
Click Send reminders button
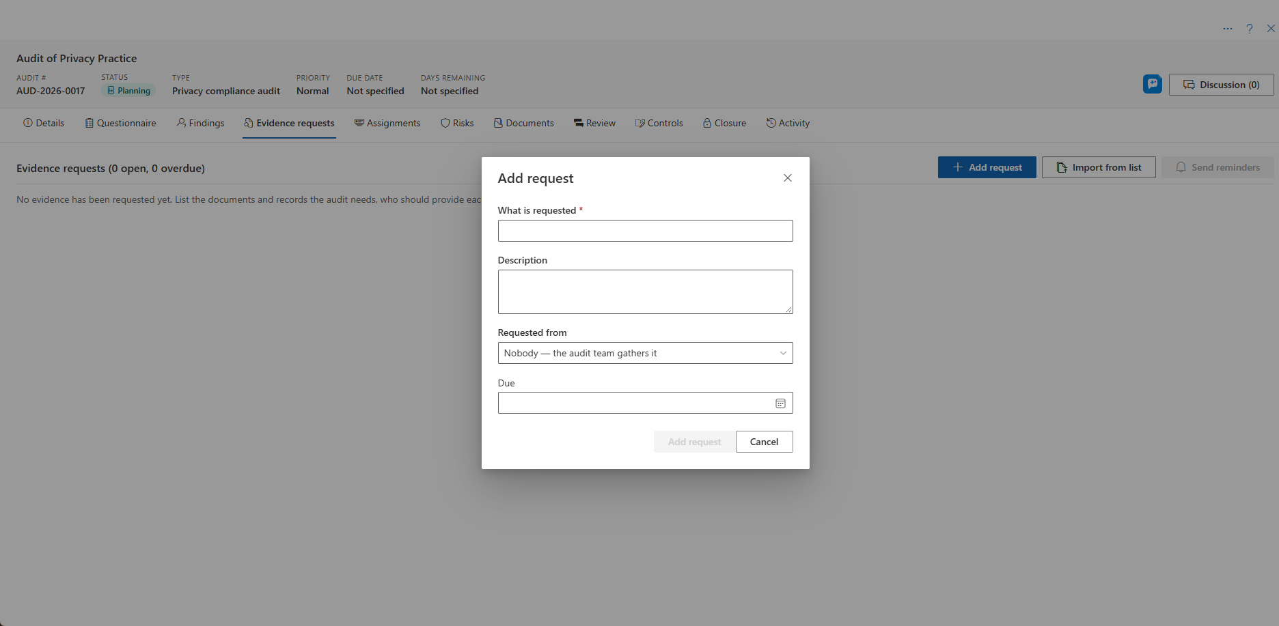click(x=1218, y=167)
